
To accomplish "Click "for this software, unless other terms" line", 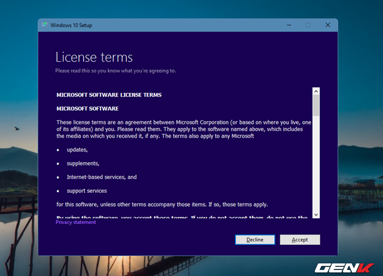I will [x=162, y=204].
